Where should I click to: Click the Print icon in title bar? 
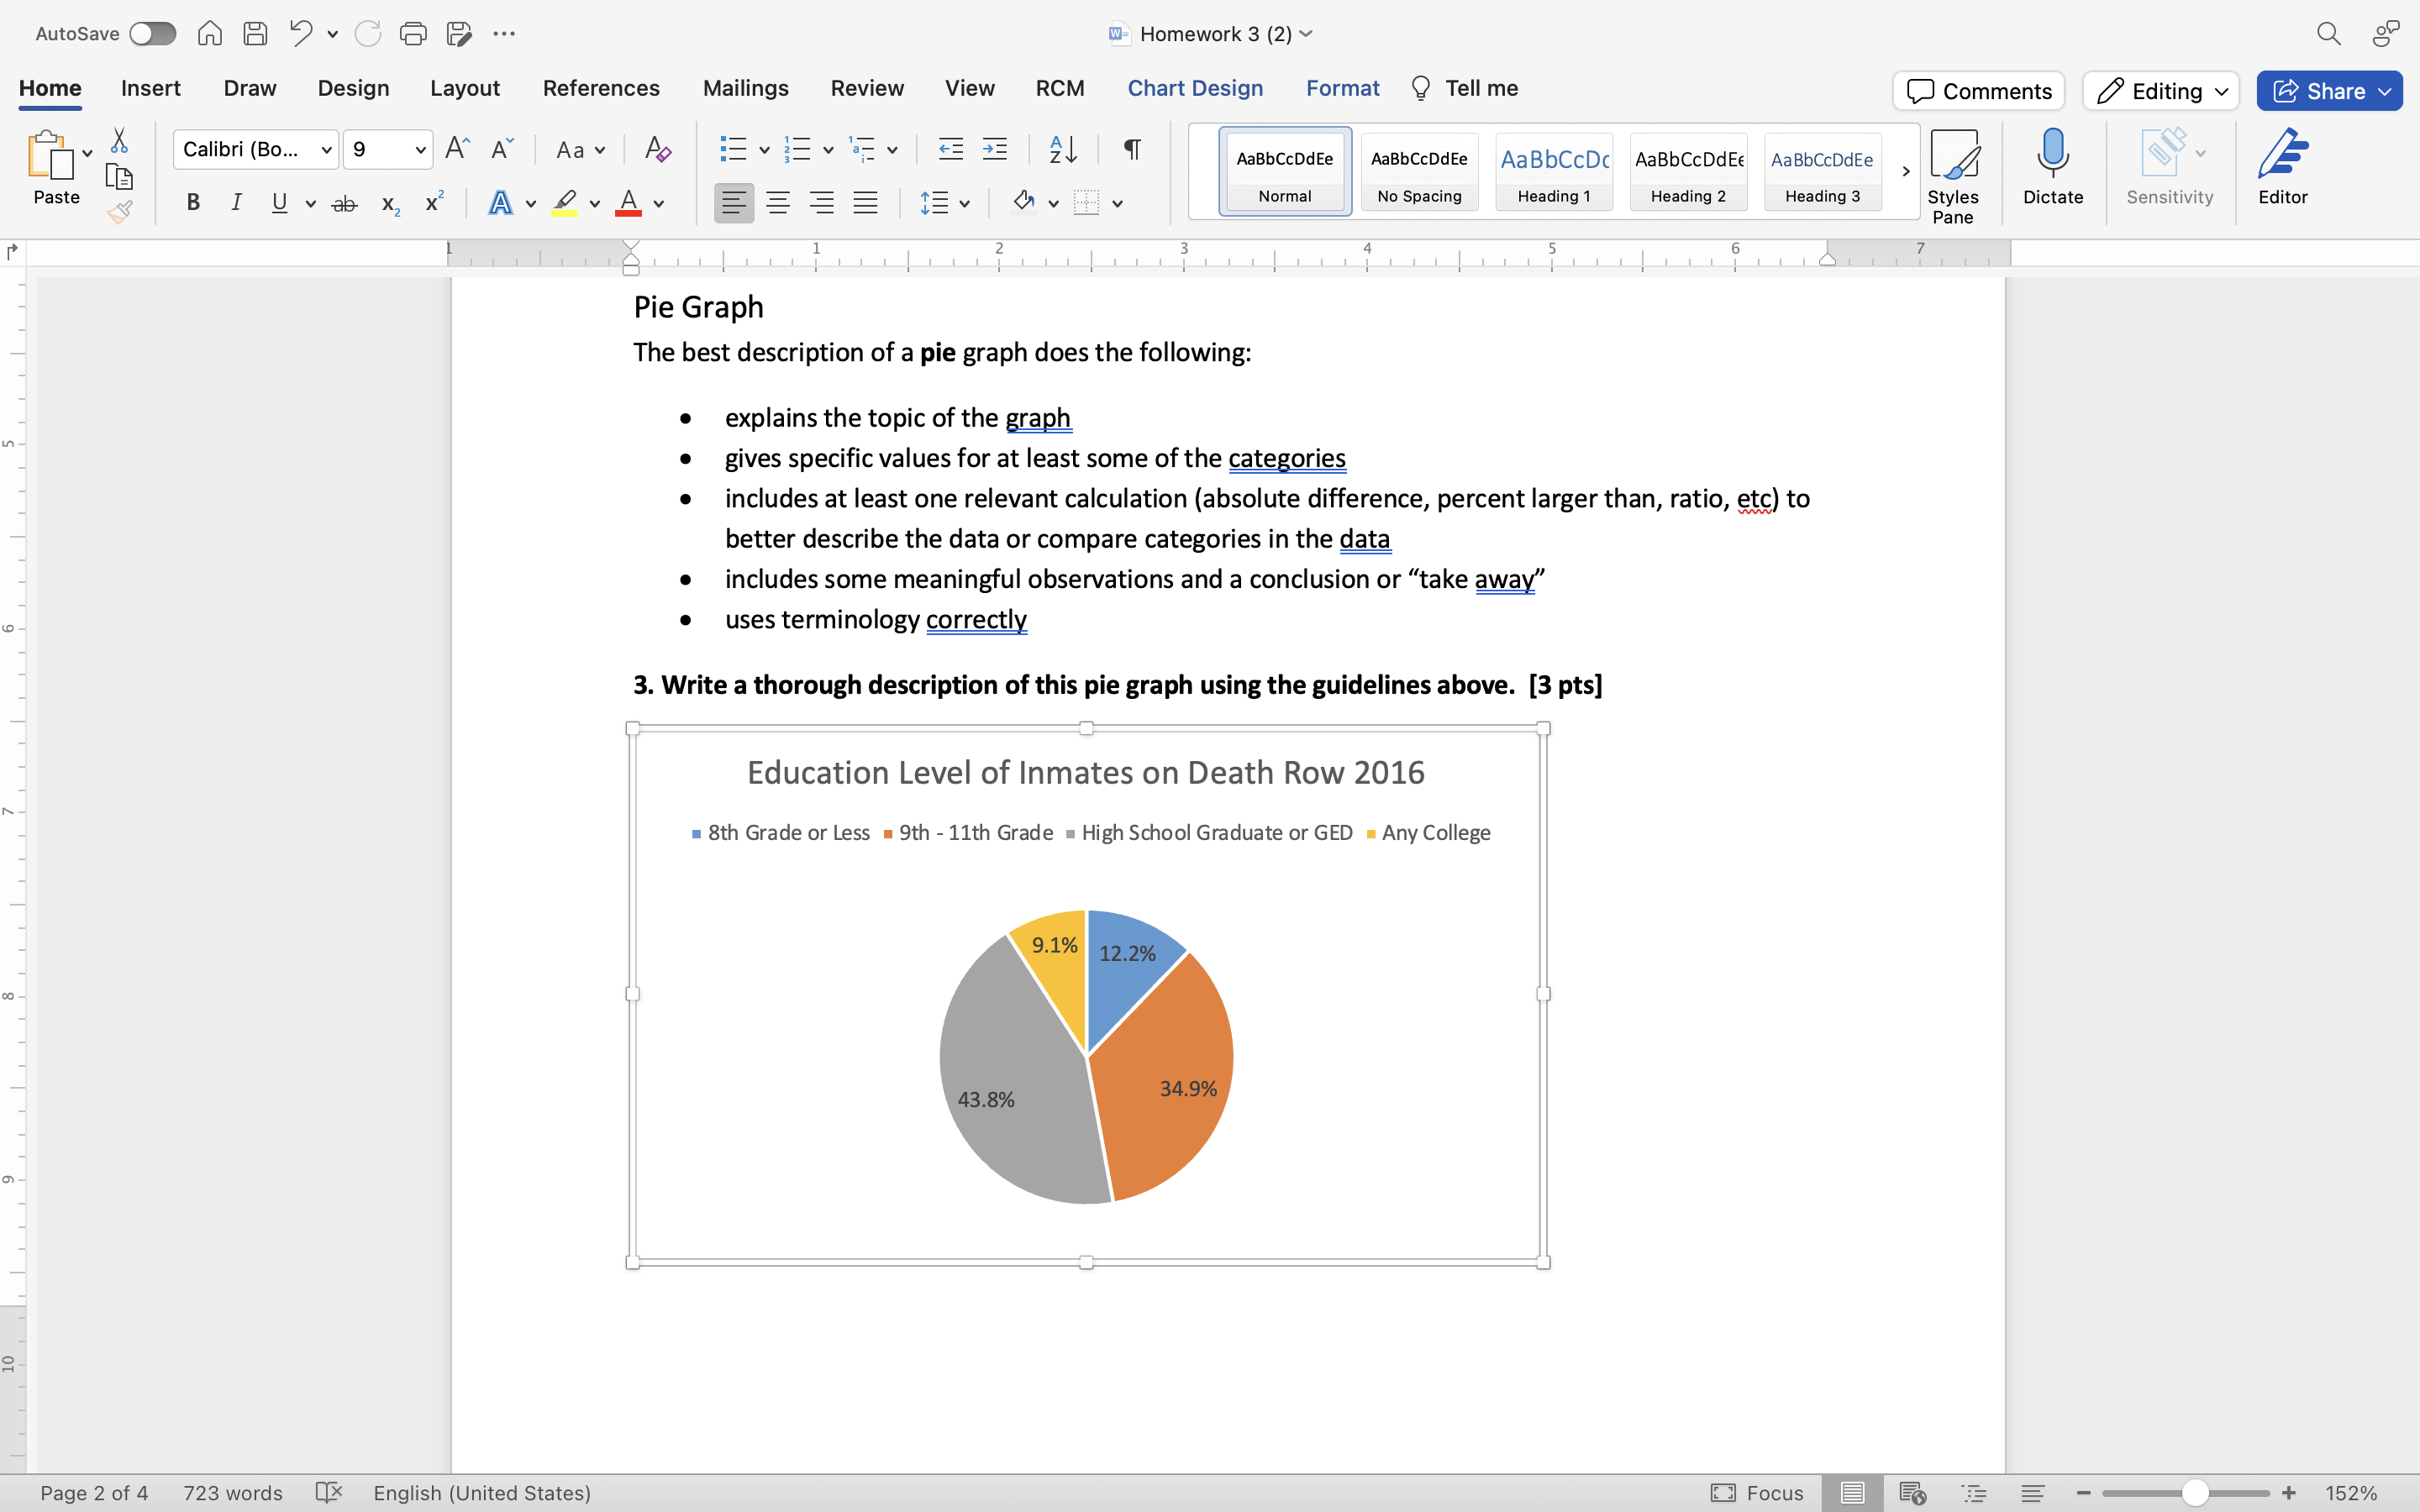[412, 34]
